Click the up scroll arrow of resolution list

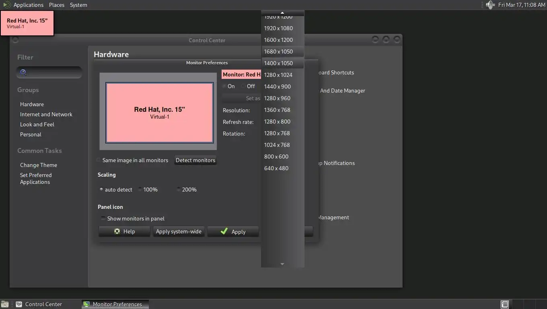point(282,13)
